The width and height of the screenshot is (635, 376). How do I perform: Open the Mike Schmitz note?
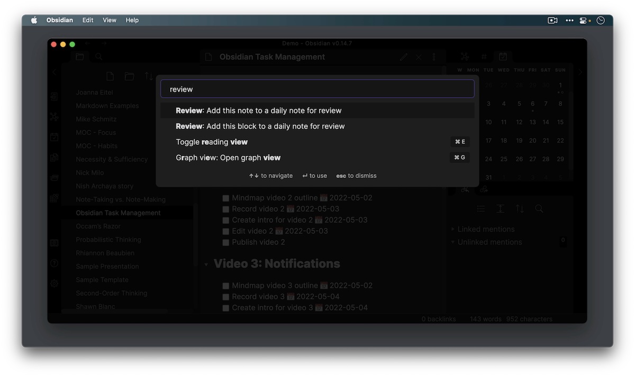(96, 119)
